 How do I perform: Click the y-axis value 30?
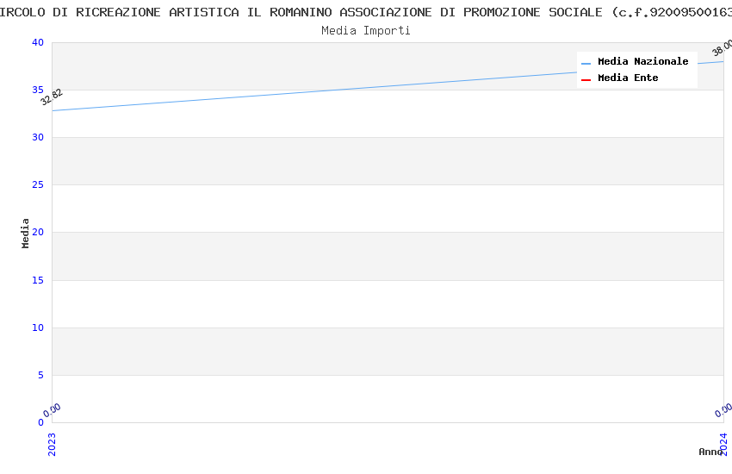pos(38,137)
